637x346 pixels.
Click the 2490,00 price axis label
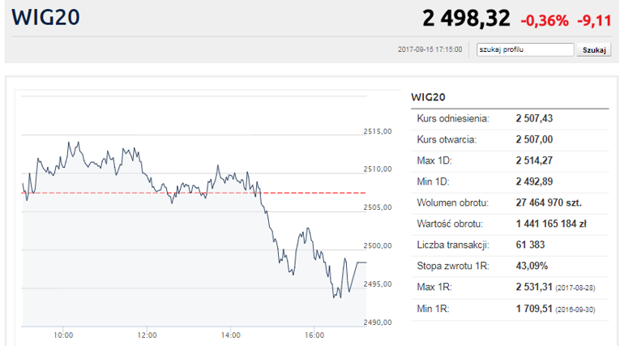pyautogui.click(x=378, y=323)
